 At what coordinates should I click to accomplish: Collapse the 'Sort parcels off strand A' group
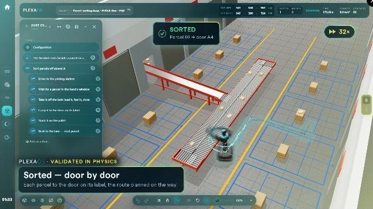(x=28, y=69)
